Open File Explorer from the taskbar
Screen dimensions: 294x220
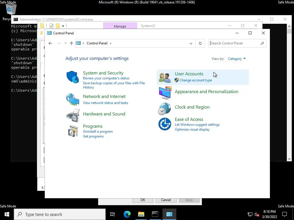coord(141,214)
